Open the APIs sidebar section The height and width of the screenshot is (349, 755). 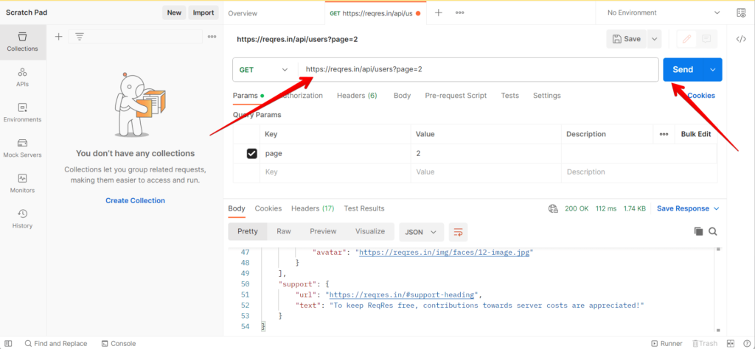click(23, 77)
